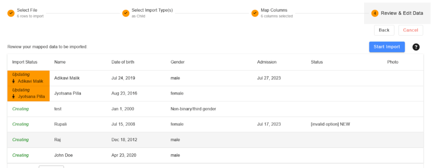Click the help question mark icon

pyautogui.click(x=416, y=47)
